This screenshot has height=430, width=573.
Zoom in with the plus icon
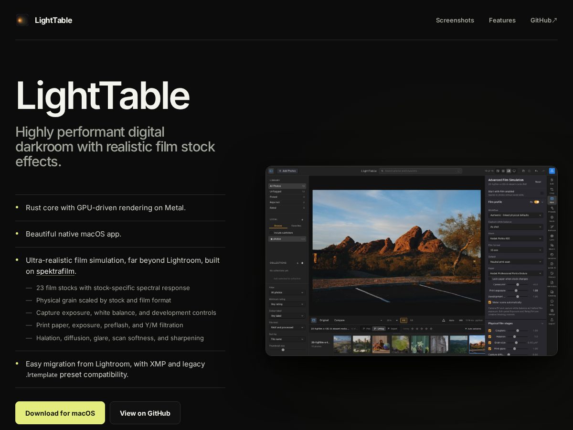[x=396, y=320]
